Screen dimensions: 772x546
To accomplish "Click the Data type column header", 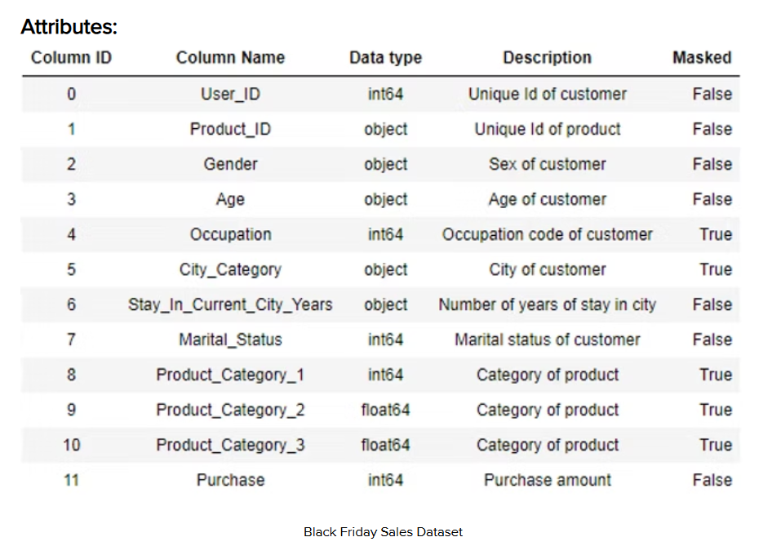I will click(x=385, y=58).
